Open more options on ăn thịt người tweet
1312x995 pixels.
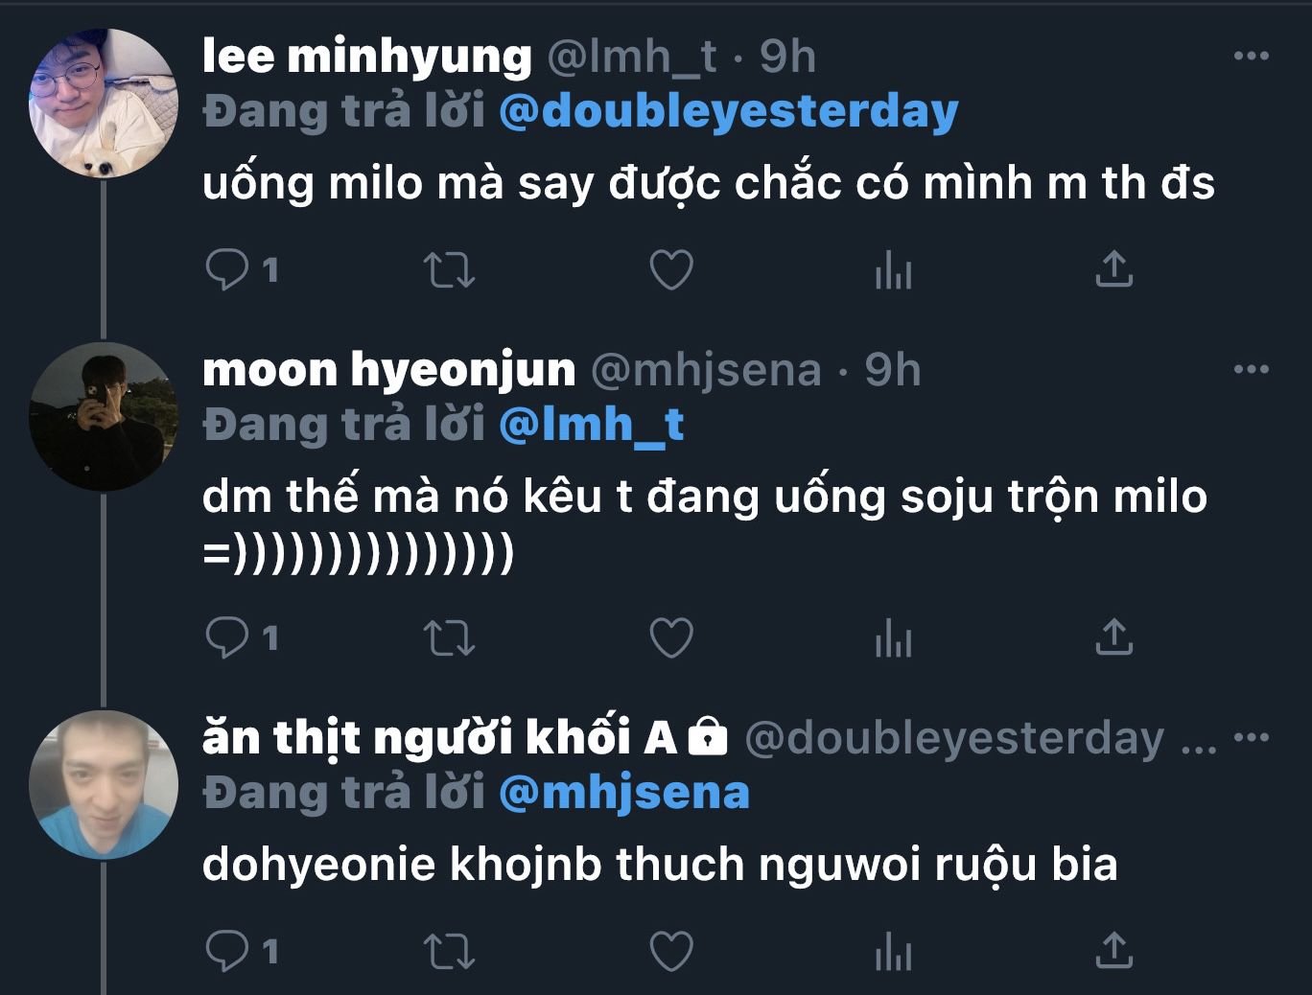[x=1251, y=738]
